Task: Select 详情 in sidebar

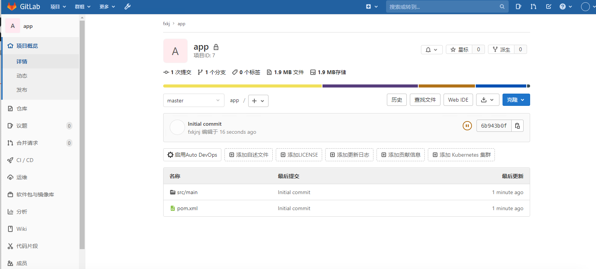Action: (41, 62)
